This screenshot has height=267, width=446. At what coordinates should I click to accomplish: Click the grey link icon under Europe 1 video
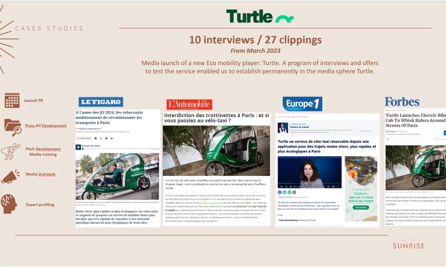[294, 192]
